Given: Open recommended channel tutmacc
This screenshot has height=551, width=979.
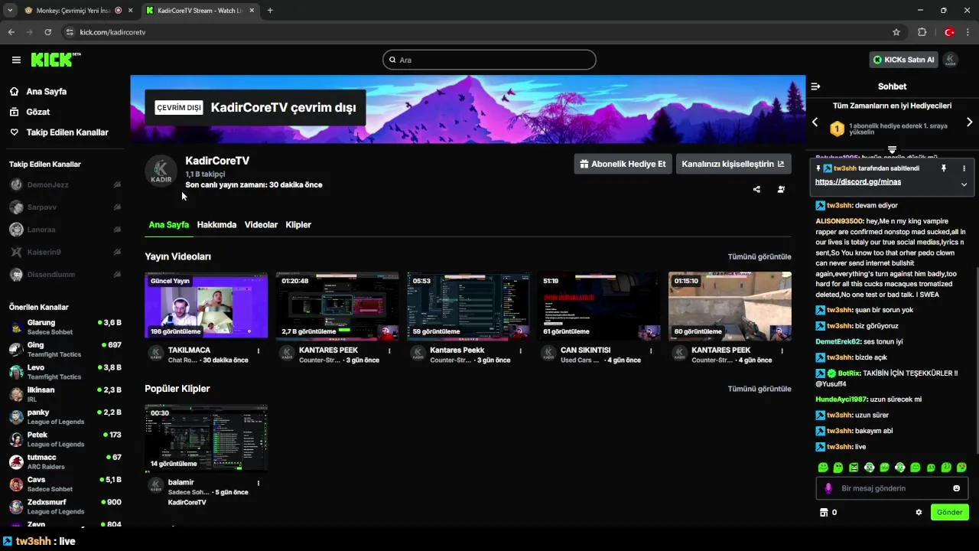Looking at the screenshot, I should [x=65, y=461].
